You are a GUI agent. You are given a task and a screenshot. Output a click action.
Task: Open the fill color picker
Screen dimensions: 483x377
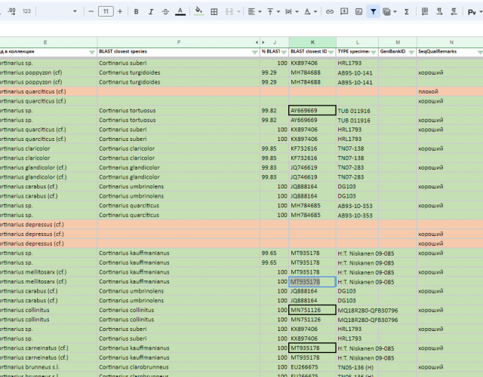198,12
